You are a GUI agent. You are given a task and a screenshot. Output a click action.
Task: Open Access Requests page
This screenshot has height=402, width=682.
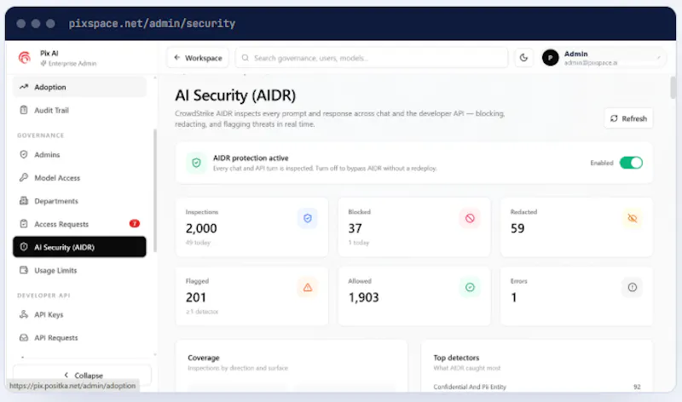point(79,224)
